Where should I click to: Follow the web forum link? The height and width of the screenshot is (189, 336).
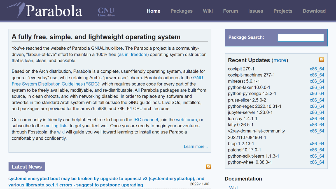[x=186, y=119]
